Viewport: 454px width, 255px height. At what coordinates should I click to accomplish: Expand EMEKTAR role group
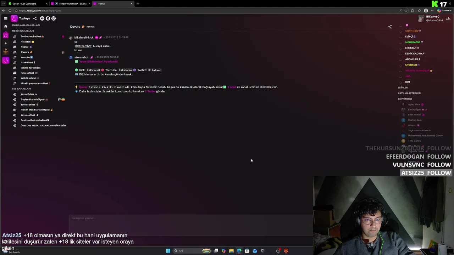(412, 48)
